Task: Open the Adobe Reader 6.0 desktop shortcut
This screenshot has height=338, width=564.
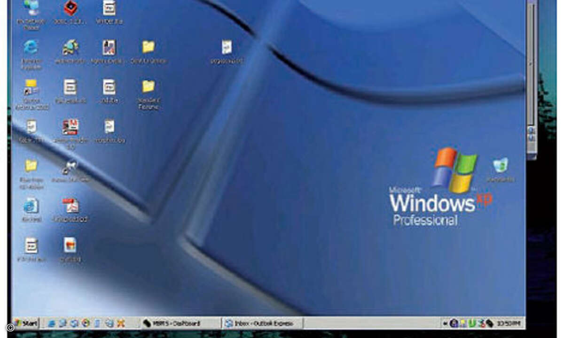Action: 70,127
